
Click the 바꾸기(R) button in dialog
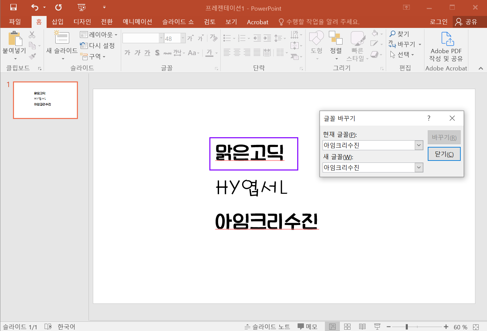pos(444,137)
